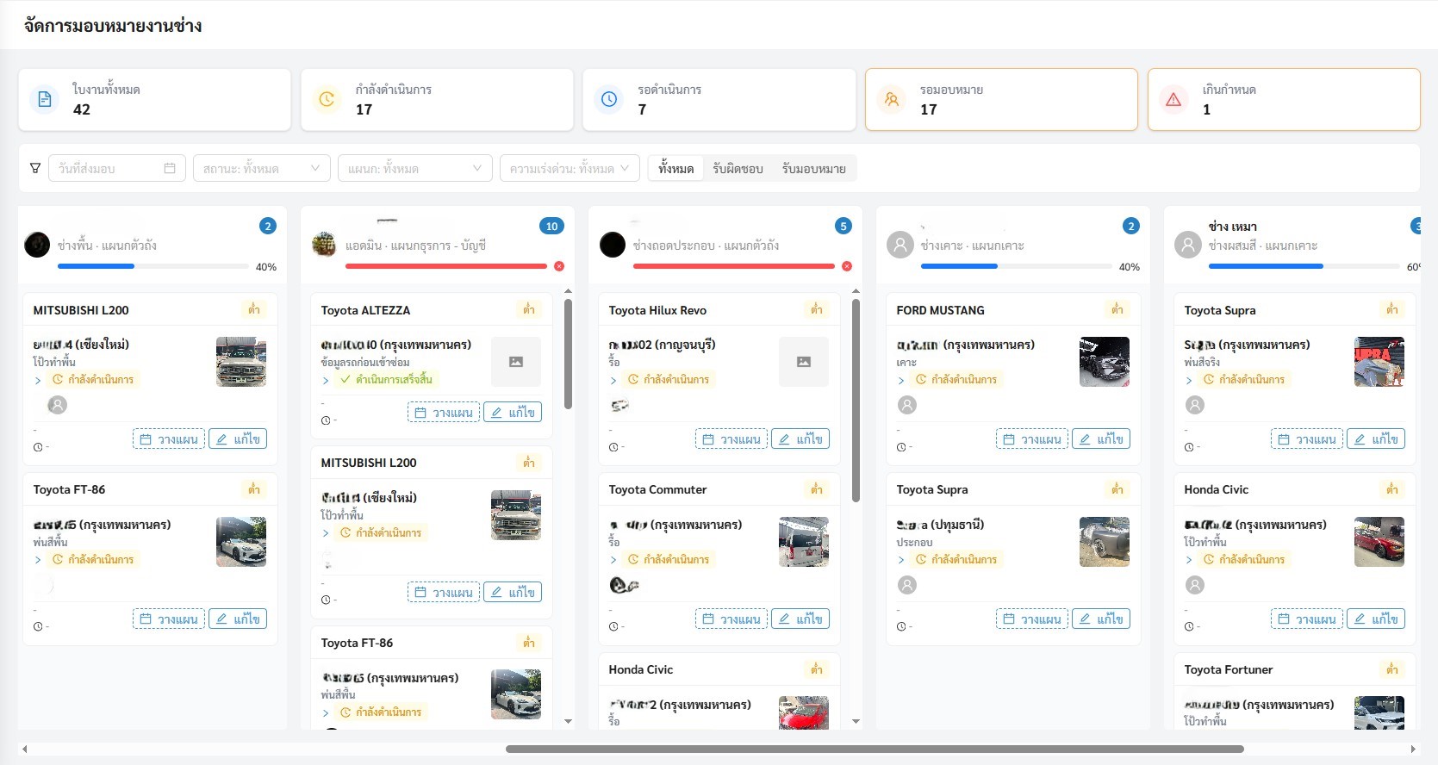Click the horizontal page scrollbar
This screenshot has width=1438, height=765.
875,749
